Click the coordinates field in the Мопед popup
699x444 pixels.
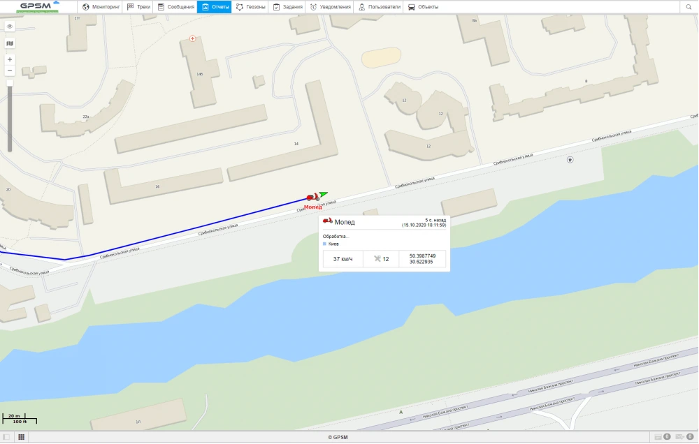421,259
